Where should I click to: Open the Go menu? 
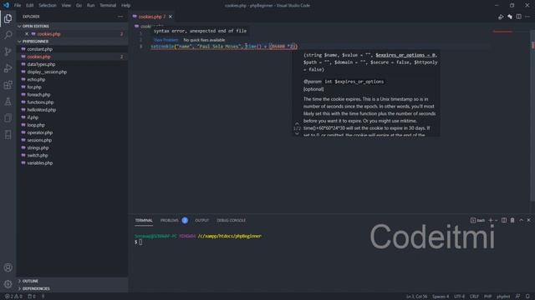click(79, 6)
